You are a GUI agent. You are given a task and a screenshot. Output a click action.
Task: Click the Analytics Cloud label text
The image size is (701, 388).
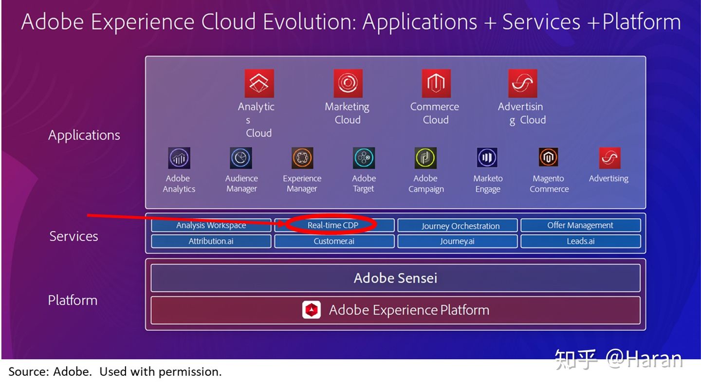pyautogui.click(x=257, y=120)
